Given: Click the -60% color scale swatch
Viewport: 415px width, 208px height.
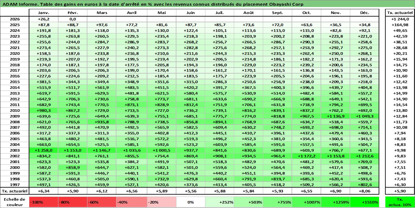Looking at the screenshot, I should click(x=101, y=202).
